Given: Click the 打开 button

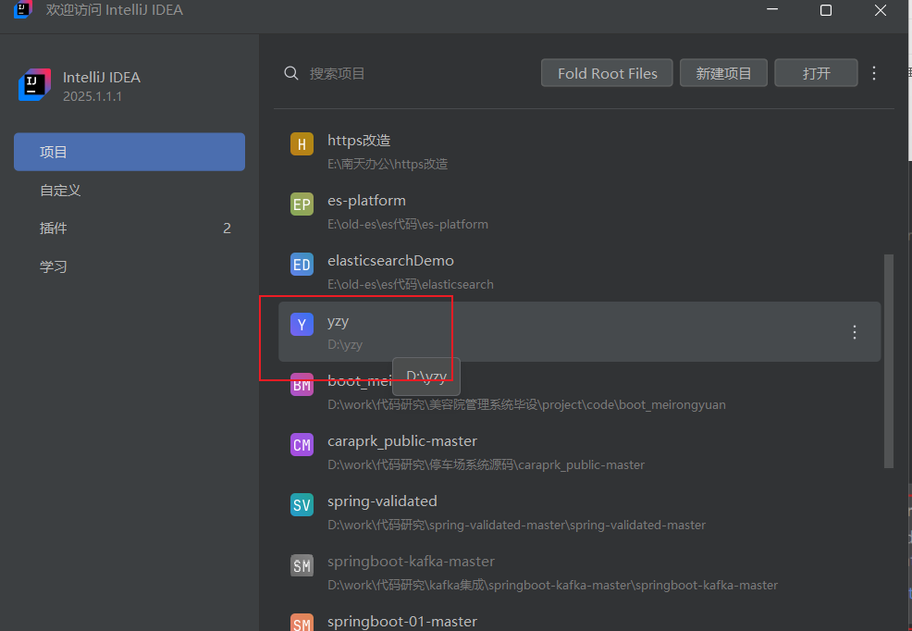Looking at the screenshot, I should click(817, 73).
